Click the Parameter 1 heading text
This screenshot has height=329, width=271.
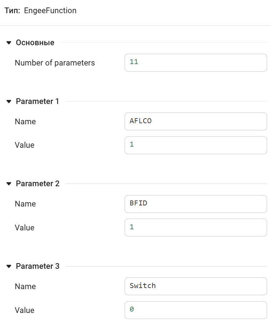tap(37, 101)
